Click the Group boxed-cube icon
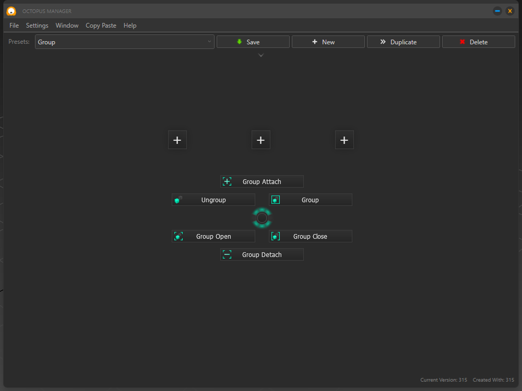The height and width of the screenshot is (391, 522). pos(276,200)
